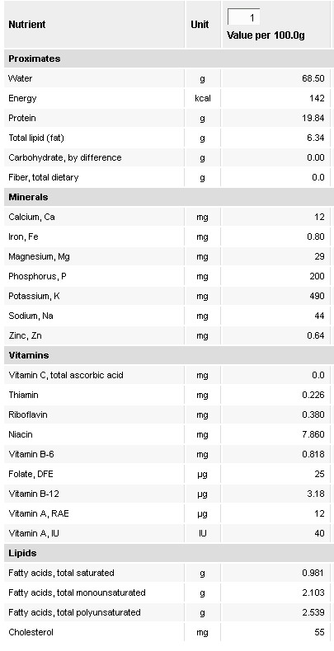Click the Niacin value 7.860
The height and width of the screenshot is (651, 334).
313,435
